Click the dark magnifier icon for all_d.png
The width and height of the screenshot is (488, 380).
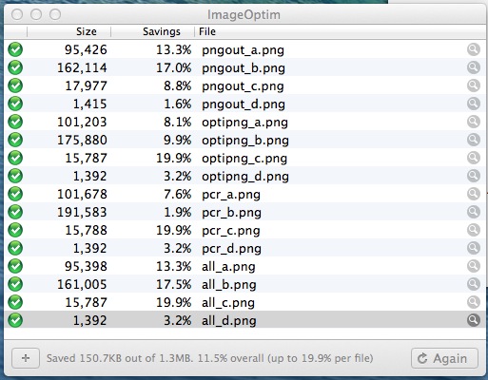click(x=473, y=320)
